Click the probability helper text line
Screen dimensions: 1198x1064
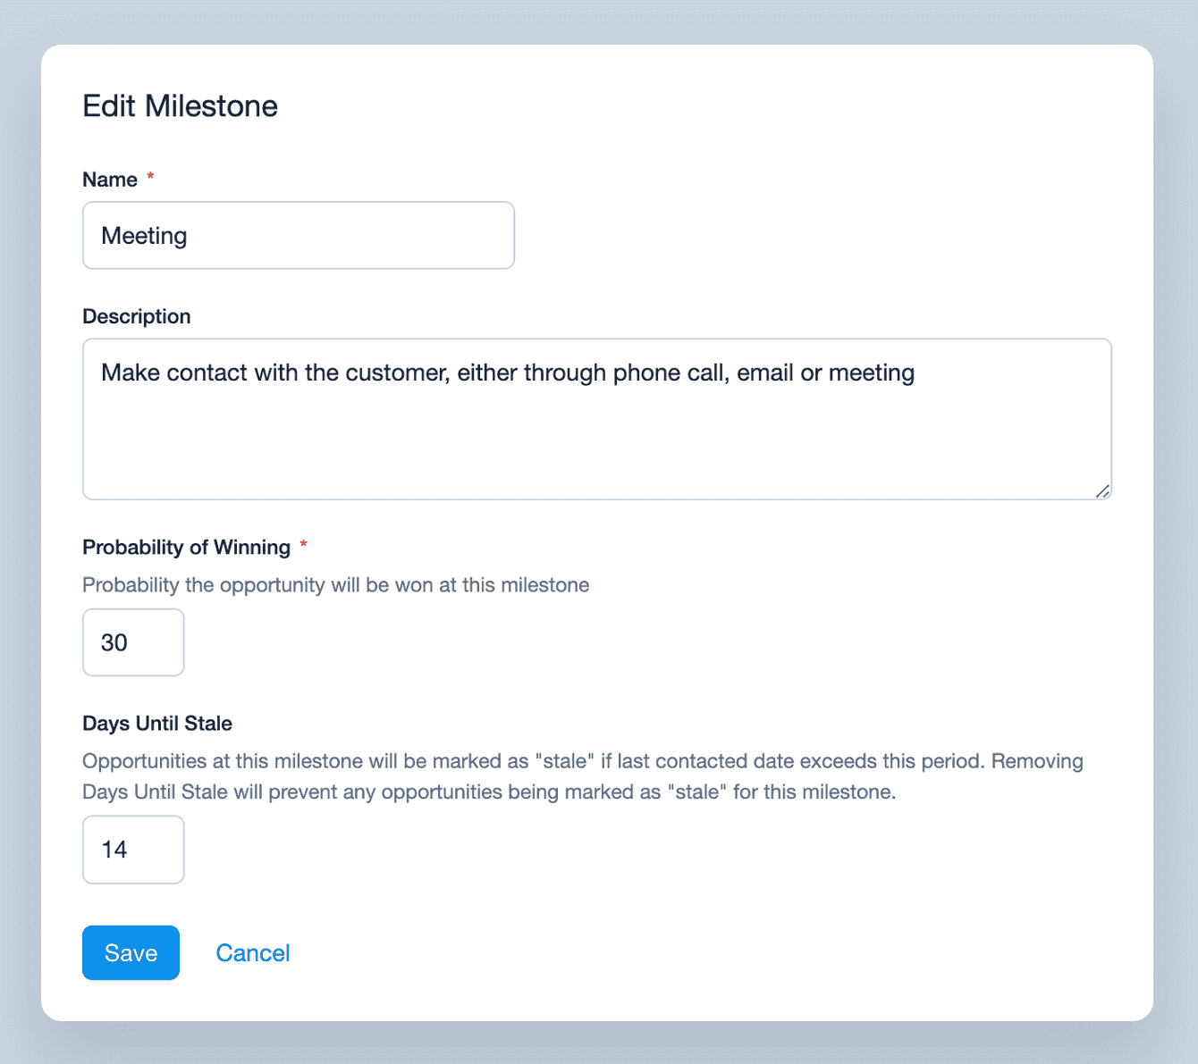336,585
